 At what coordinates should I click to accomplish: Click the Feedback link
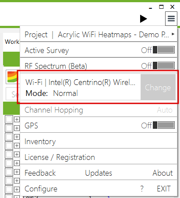pyautogui.click(x=40, y=173)
